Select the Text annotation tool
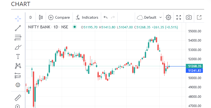211x108 pixels. (x=18, y=56)
